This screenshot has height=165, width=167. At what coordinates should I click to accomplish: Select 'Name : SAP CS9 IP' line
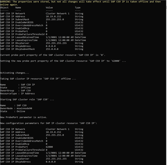(x=17, y=85)
